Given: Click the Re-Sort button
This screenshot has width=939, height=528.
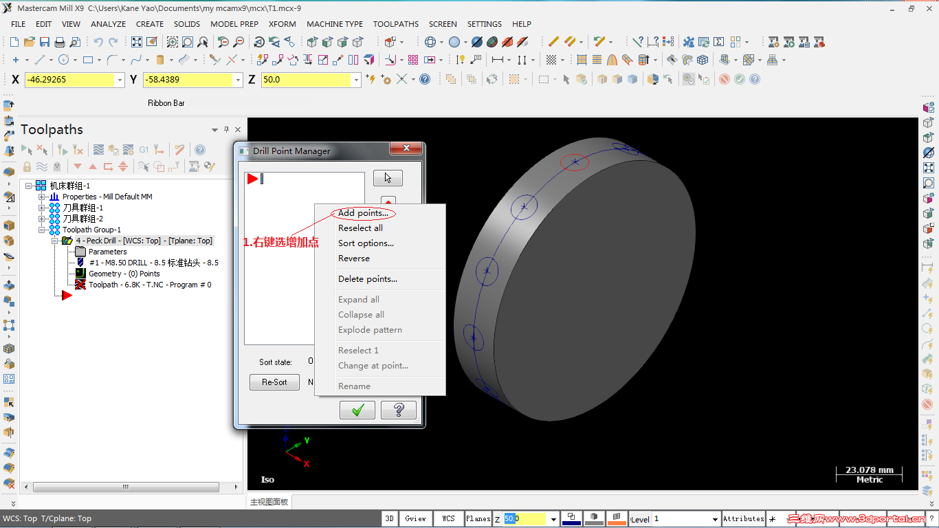Looking at the screenshot, I should point(274,382).
